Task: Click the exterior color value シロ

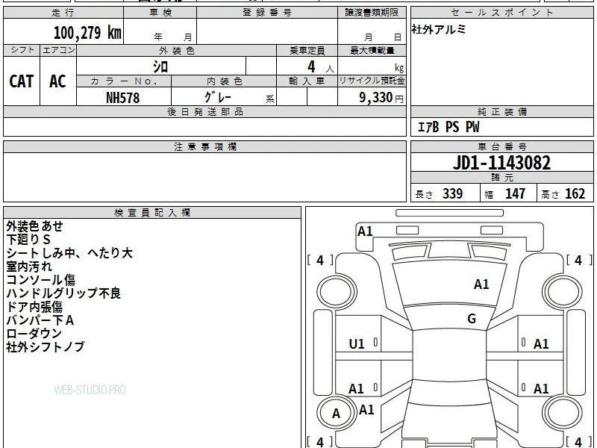Action: [x=160, y=66]
